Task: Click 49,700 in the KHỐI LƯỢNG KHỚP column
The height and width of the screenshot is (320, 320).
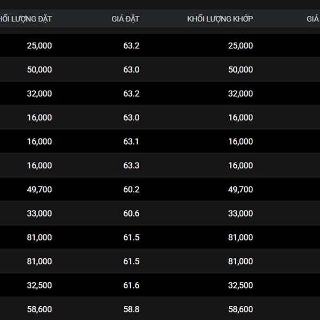Action: [x=241, y=189]
